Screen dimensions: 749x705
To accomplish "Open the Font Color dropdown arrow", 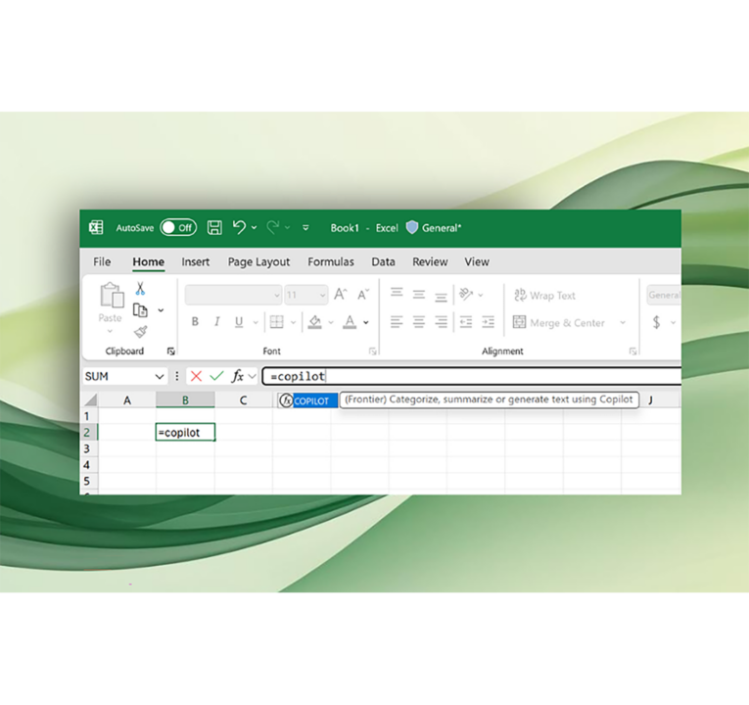I will point(366,322).
